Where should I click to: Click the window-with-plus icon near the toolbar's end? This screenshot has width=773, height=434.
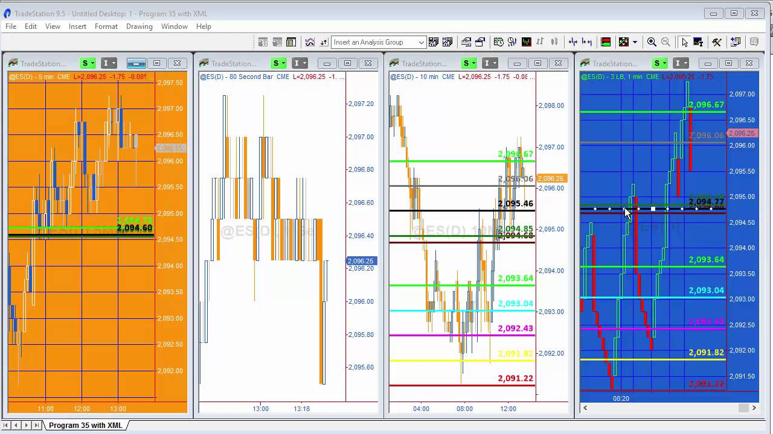pyautogui.click(x=736, y=42)
